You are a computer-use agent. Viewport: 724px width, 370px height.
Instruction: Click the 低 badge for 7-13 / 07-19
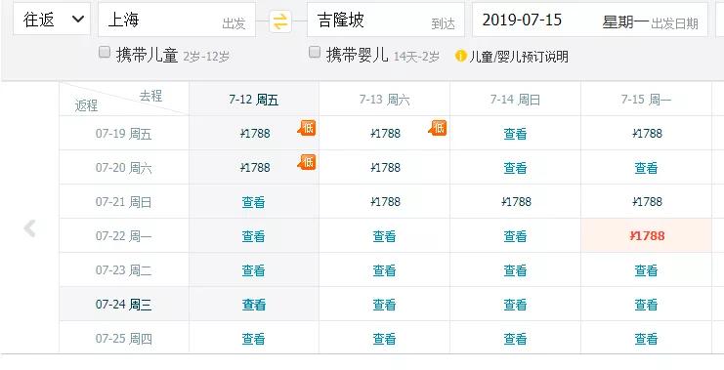438,128
